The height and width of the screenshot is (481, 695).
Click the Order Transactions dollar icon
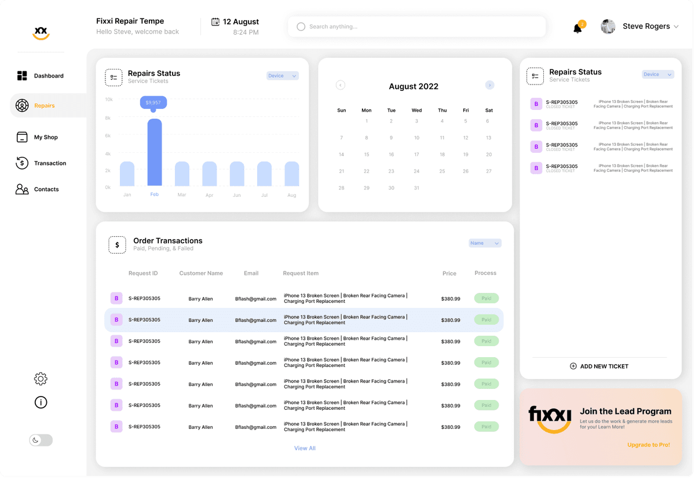click(118, 245)
